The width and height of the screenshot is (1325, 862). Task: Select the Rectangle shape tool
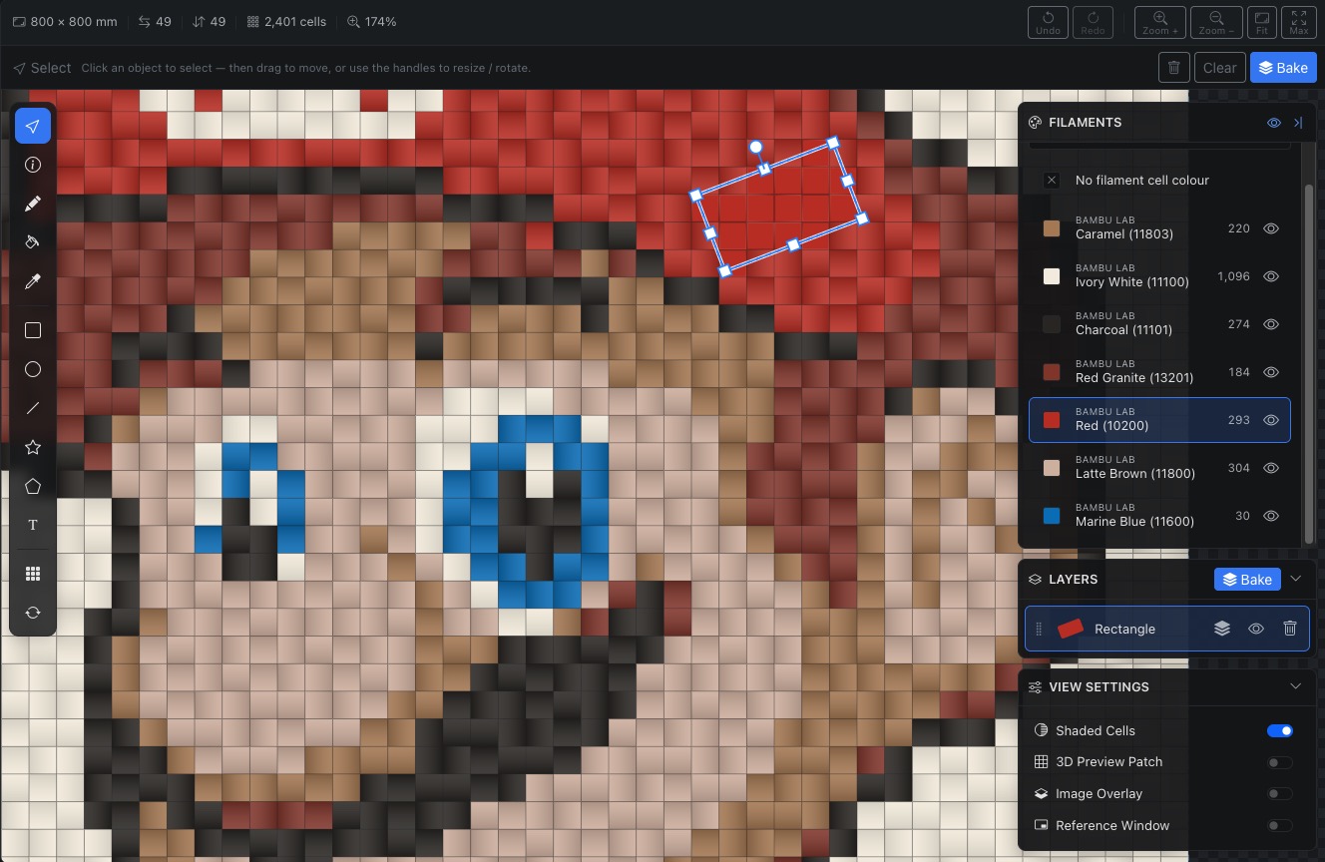tap(33, 330)
